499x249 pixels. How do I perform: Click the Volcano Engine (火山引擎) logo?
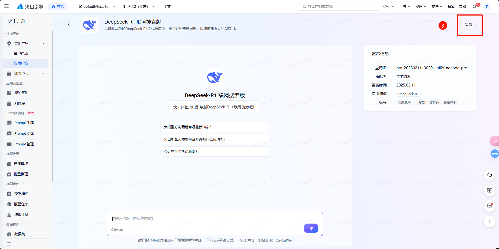pyautogui.click(x=30, y=6)
